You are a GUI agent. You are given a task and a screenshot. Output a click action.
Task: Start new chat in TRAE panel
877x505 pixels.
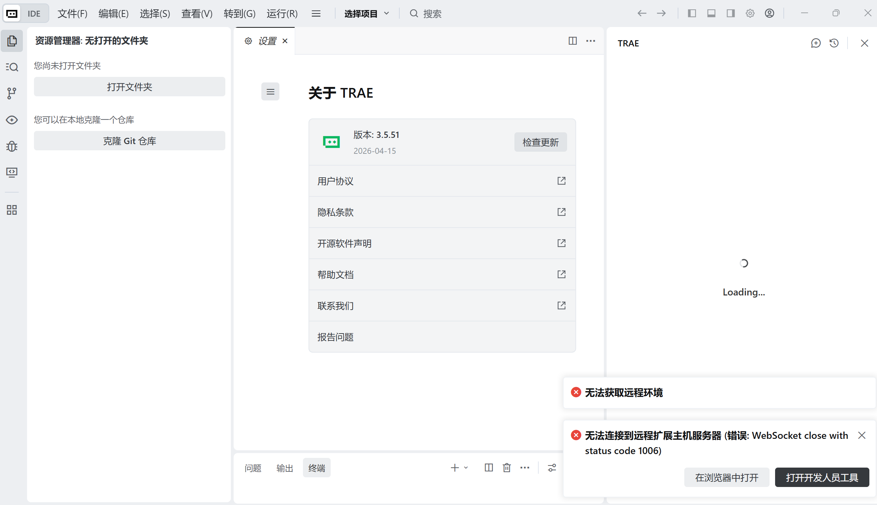click(816, 43)
